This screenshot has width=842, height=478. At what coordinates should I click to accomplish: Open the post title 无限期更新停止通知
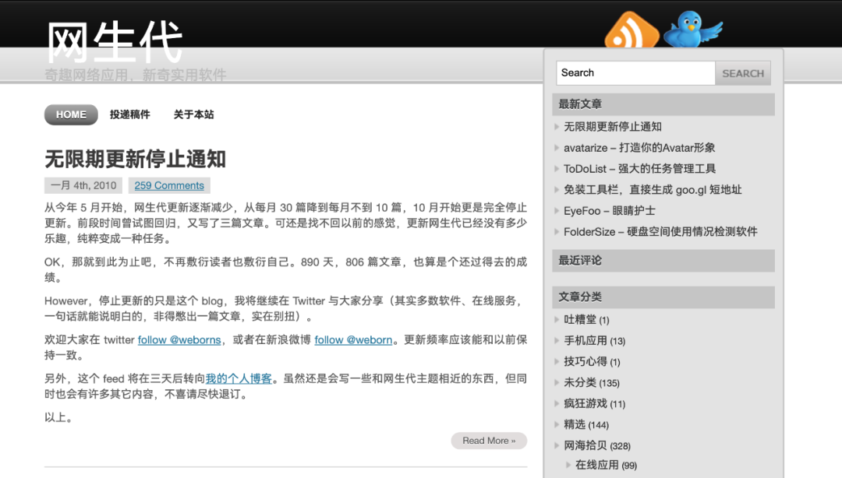pos(135,159)
